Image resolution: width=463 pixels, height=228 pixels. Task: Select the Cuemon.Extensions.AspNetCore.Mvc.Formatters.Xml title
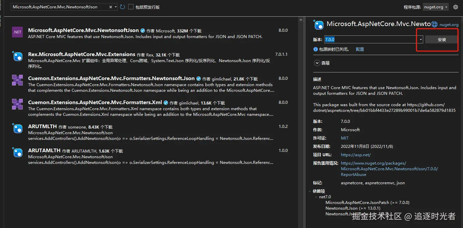(95, 102)
